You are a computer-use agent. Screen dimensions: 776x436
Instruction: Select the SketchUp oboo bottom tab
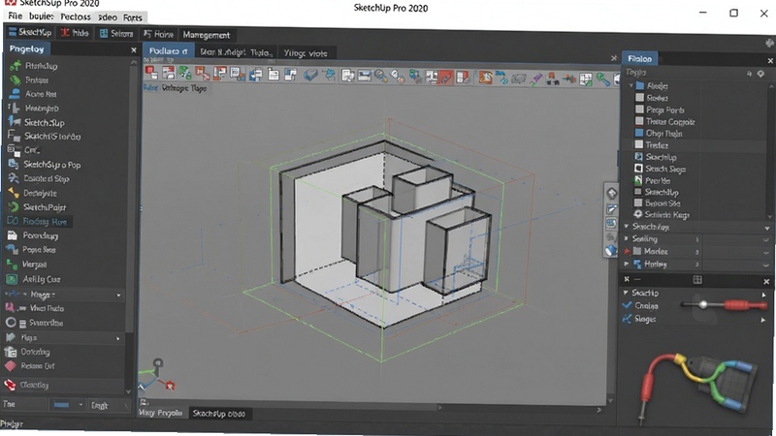tap(219, 414)
